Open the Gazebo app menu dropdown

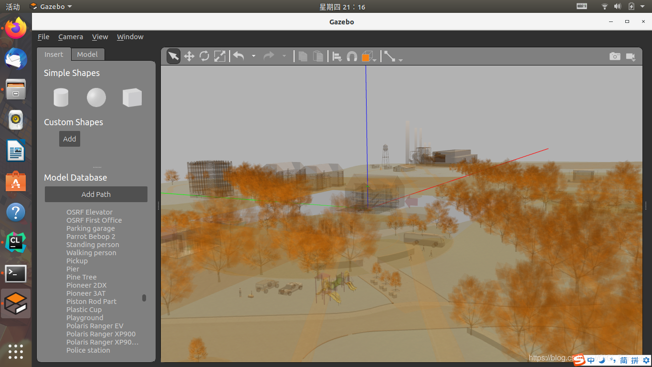tap(51, 7)
